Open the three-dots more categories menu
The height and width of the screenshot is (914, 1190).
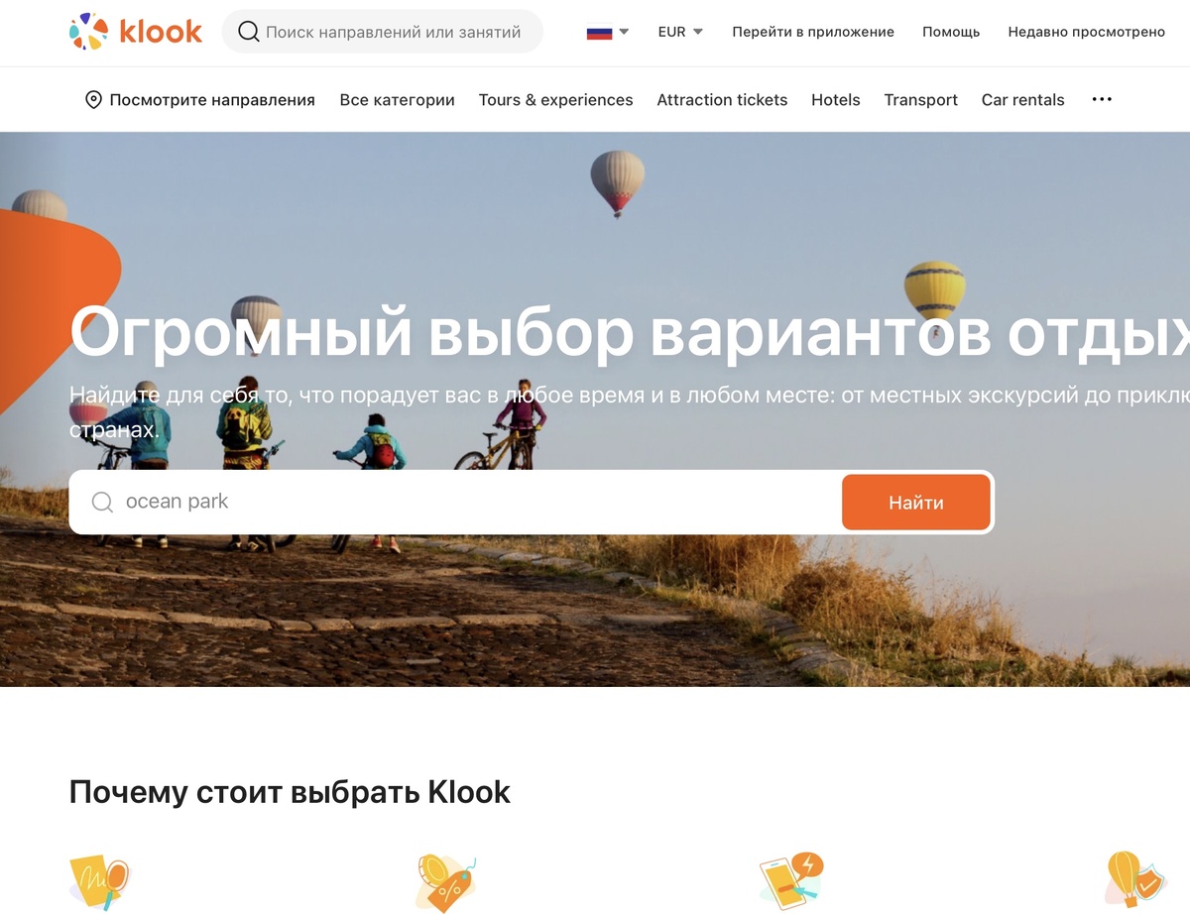pos(1102,99)
